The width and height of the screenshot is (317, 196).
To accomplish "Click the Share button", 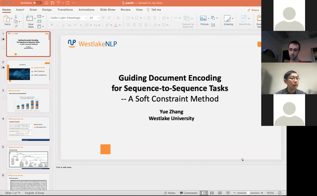I will tap(253, 10).
